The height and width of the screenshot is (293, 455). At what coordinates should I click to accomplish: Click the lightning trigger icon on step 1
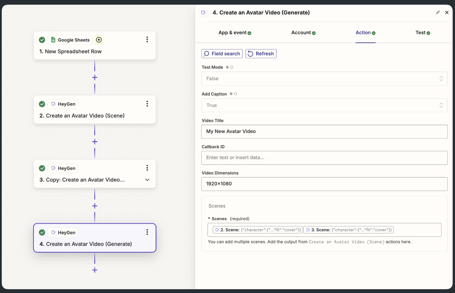99,40
